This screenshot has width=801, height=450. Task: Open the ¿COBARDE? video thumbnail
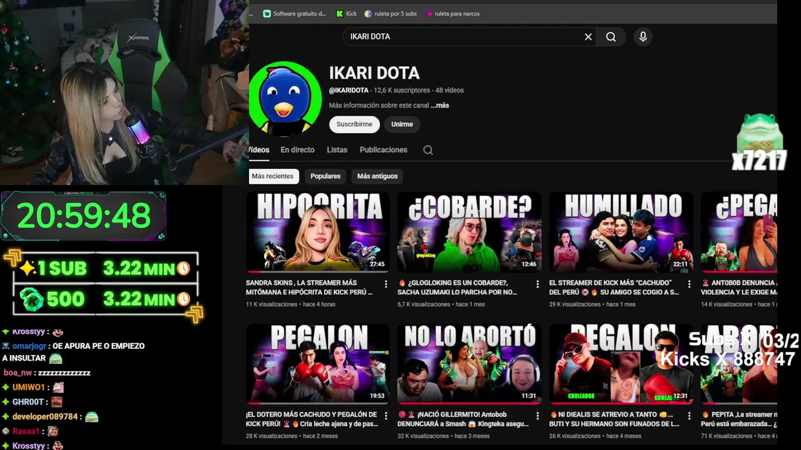pos(469,232)
